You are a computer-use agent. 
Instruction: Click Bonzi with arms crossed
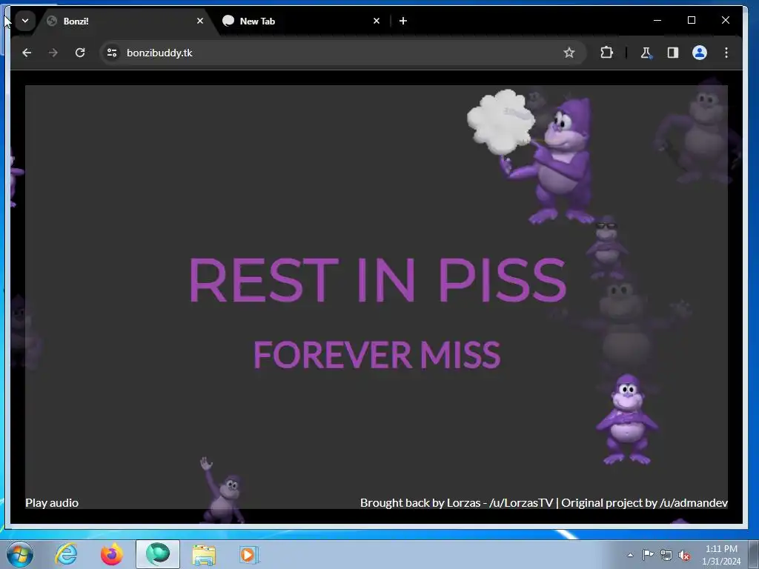(x=627, y=419)
